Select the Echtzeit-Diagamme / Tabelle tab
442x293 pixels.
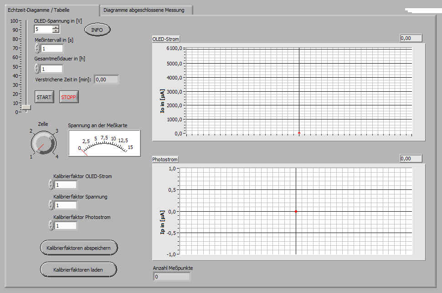coord(39,10)
